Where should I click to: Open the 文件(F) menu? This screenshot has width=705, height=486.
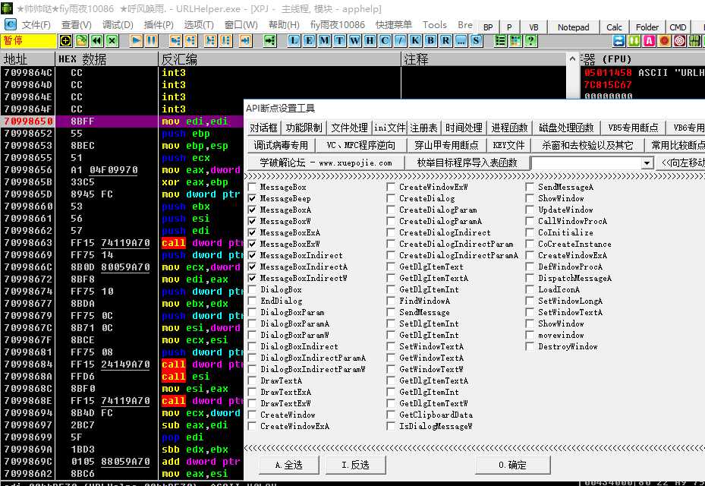[x=36, y=25]
